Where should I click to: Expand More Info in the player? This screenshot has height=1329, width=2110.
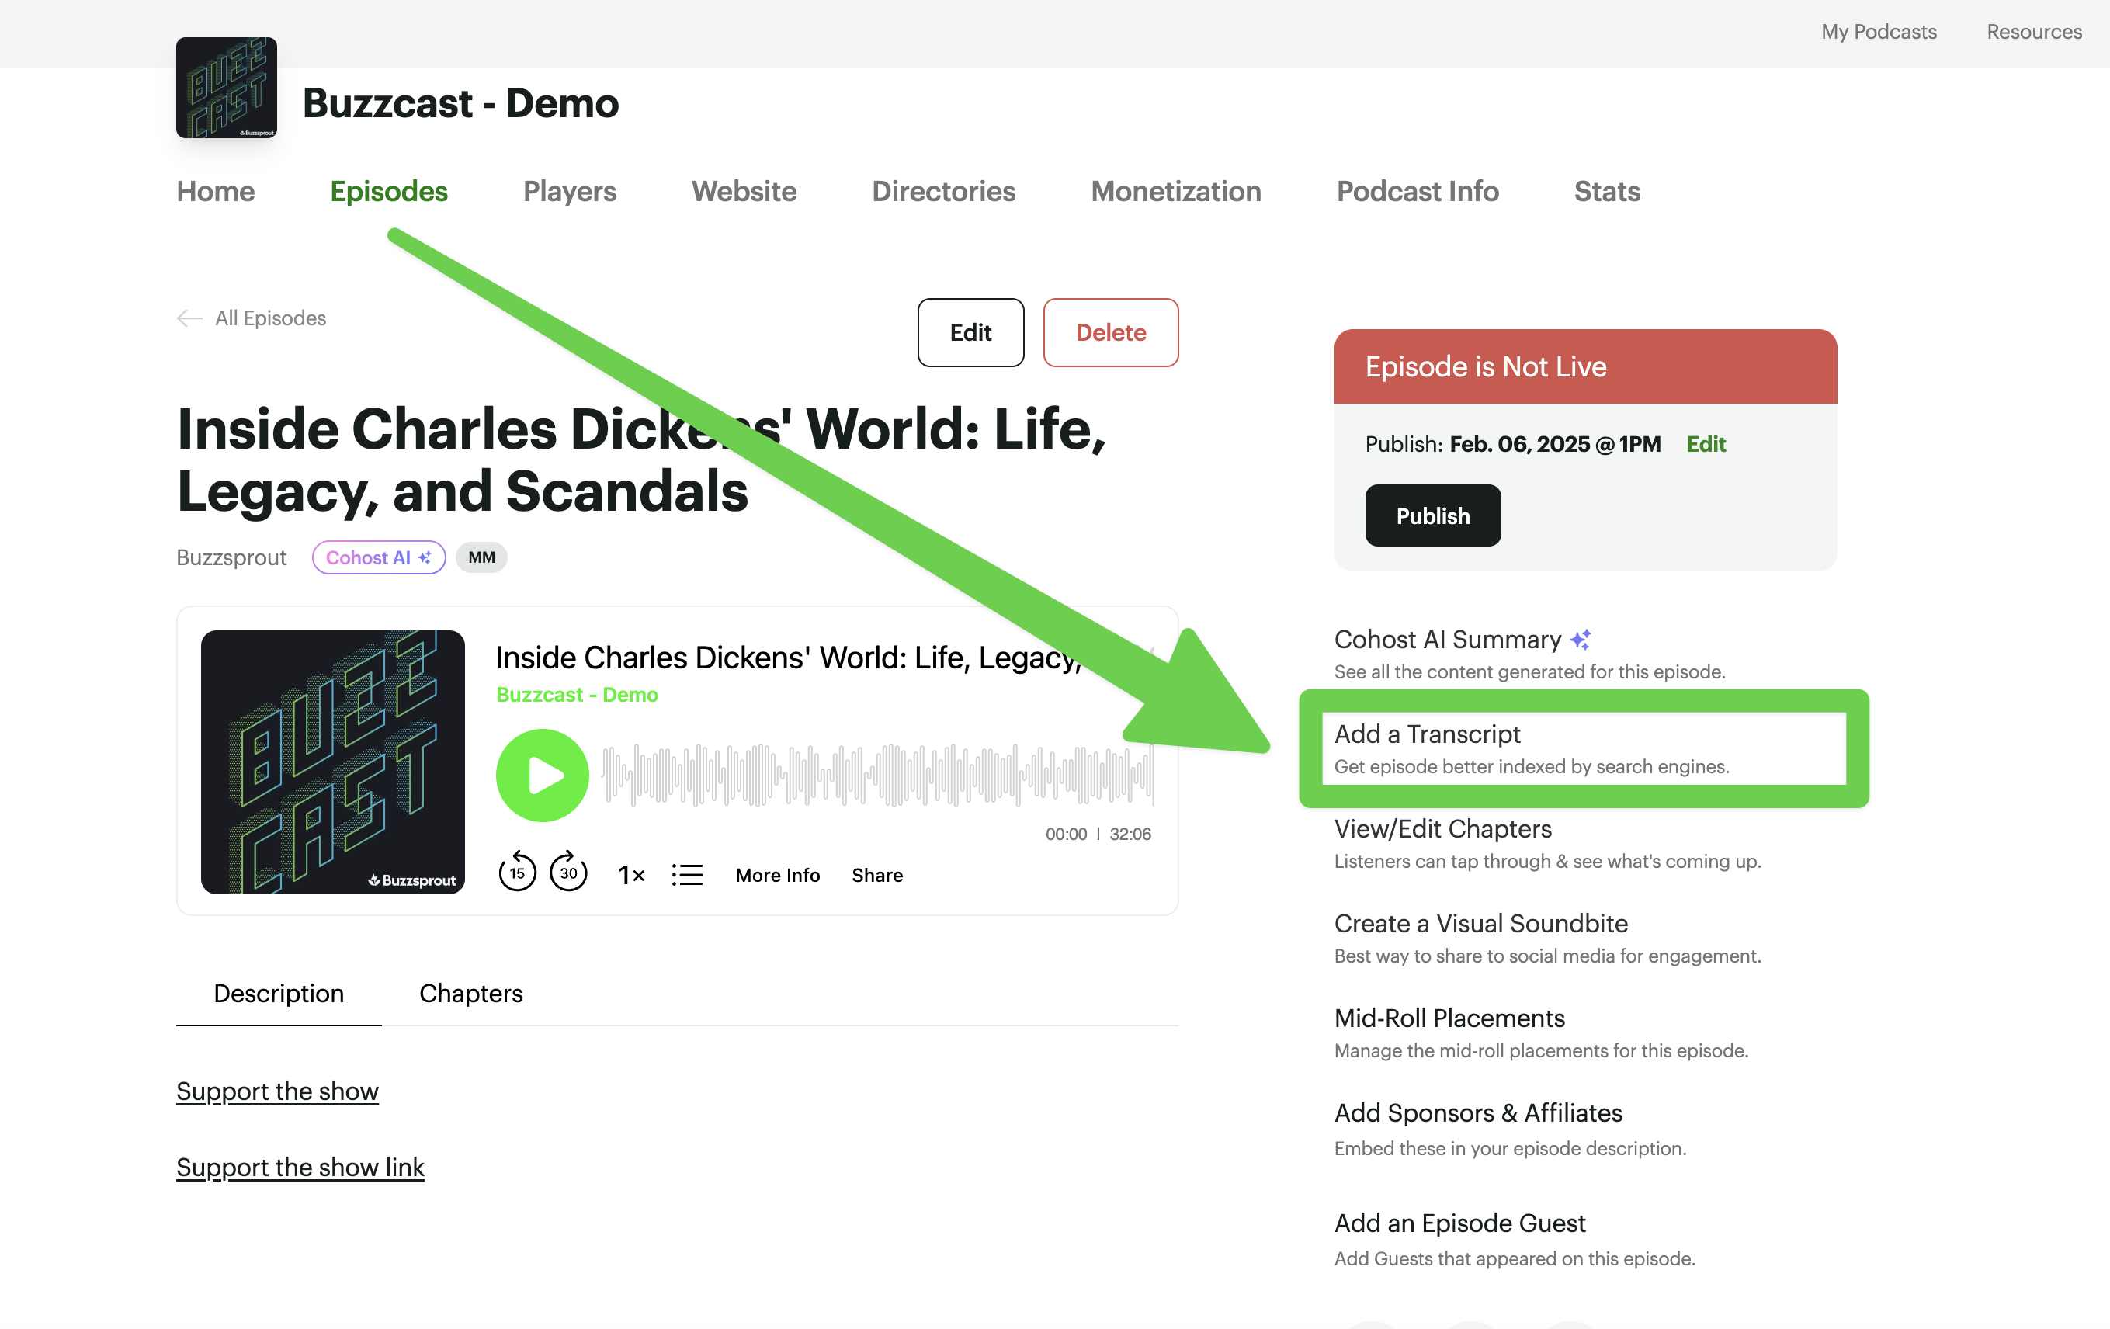coord(777,875)
